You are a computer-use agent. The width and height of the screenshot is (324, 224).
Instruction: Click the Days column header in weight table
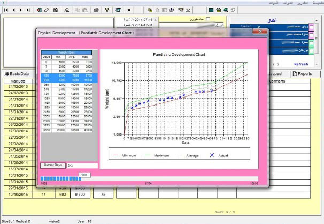pos(47,57)
